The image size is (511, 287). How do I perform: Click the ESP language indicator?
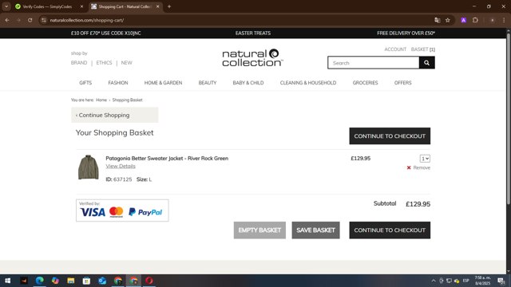pyautogui.click(x=466, y=281)
